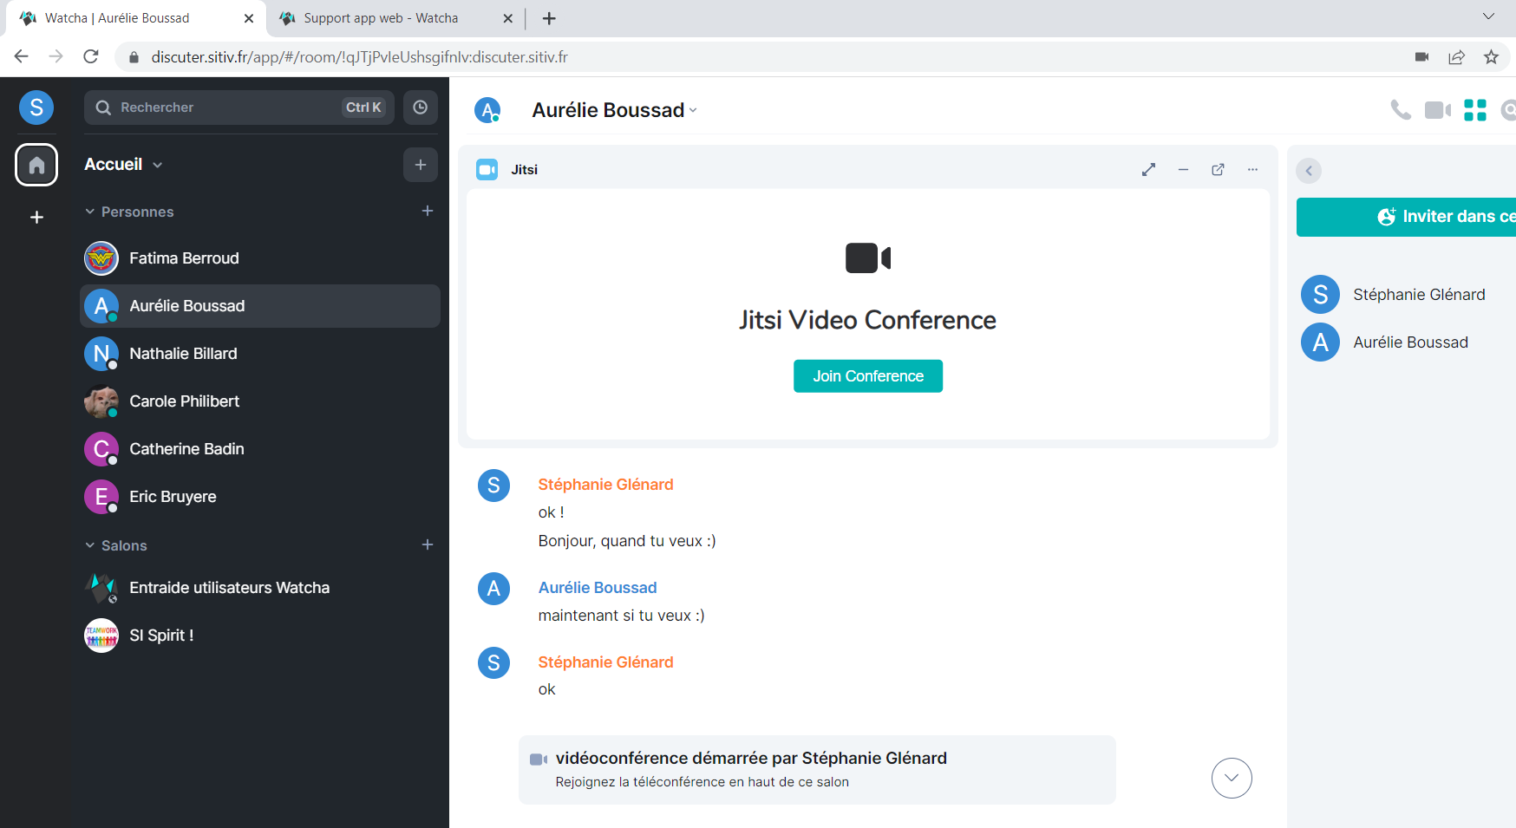This screenshot has height=828, width=1516.
Task: Expand the Aurélie Boussad room name dropdown
Action: (693, 110)
